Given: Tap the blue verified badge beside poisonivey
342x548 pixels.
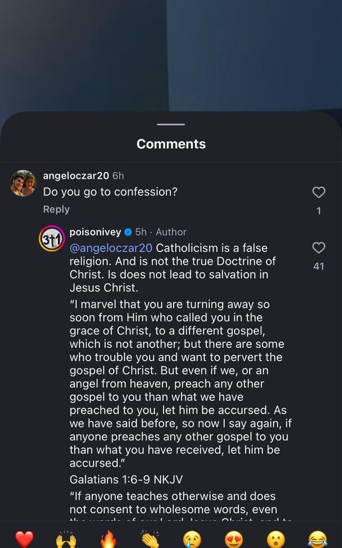Looking at the screenshot, I should point(127,232).
